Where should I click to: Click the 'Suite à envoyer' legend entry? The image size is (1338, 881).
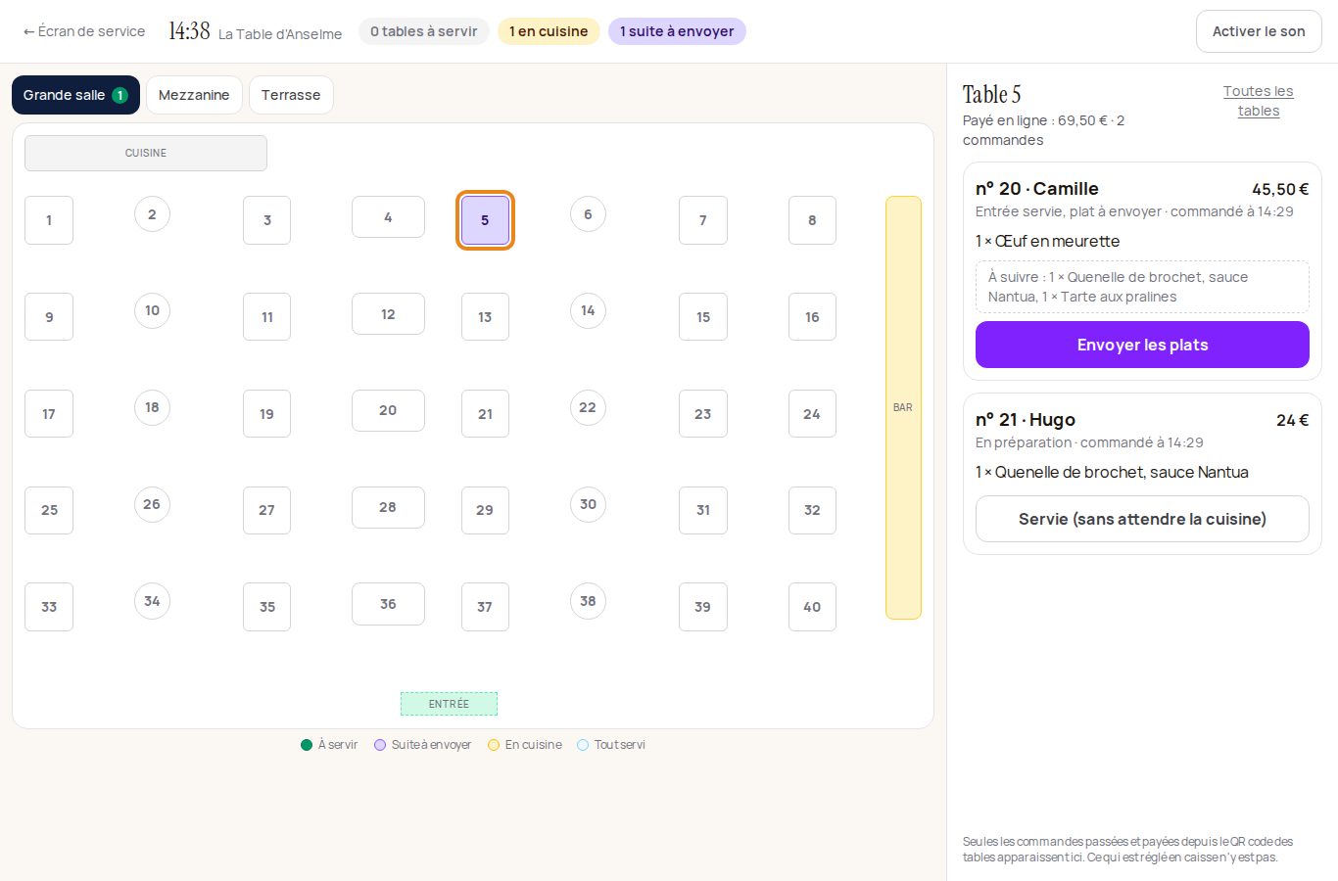click(422, 745)
